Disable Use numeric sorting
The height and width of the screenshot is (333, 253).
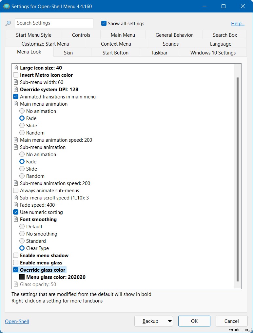(16, 212)
